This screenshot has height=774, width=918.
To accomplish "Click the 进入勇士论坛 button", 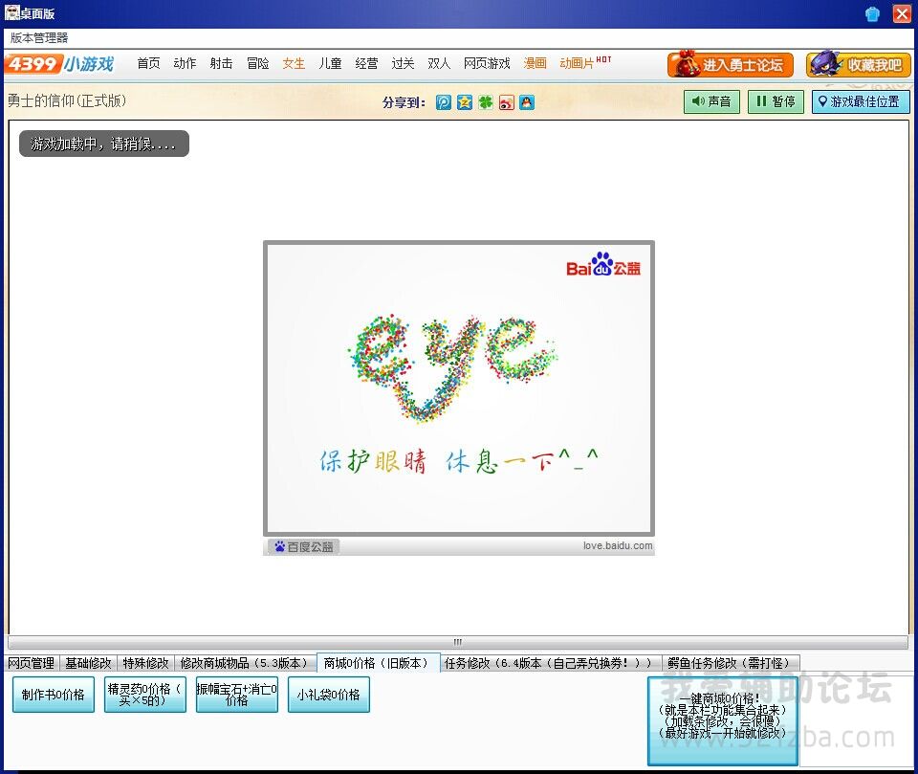I will click(x=731, y=65).
